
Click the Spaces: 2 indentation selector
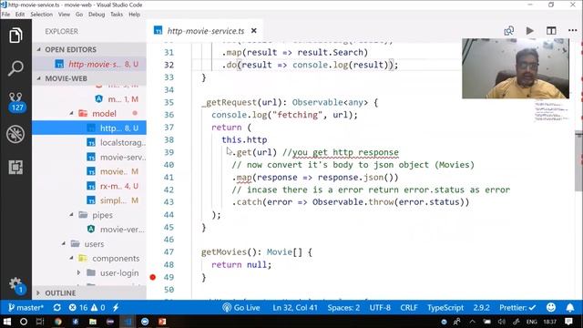coord(343,308)
